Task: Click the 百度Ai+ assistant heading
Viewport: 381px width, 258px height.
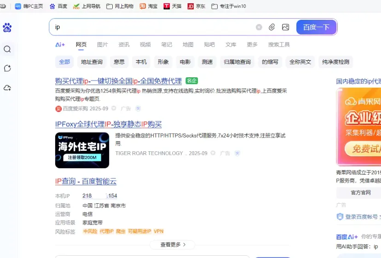Action: (347, 237)
